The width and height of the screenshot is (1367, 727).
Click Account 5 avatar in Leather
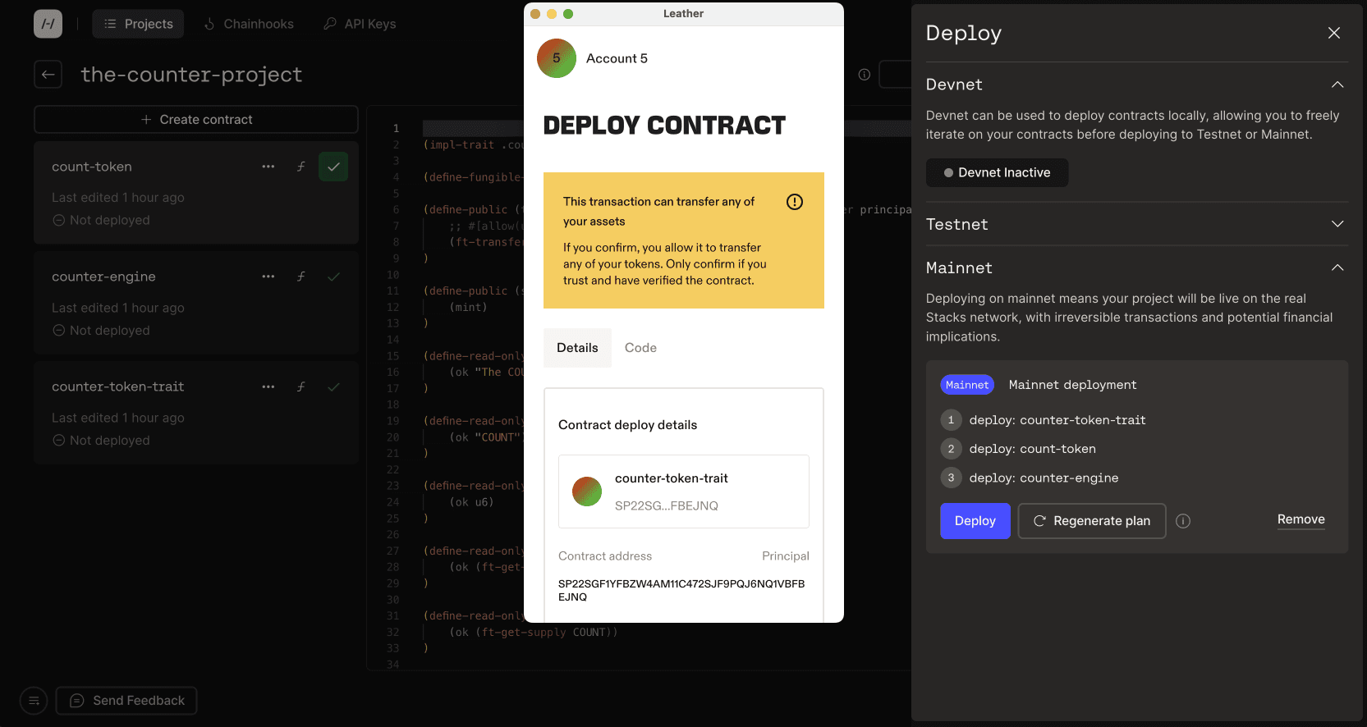pos(557,58)
